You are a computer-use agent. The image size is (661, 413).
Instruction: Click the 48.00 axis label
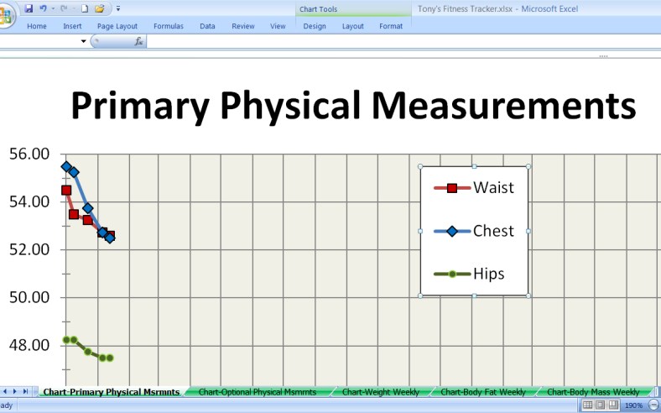pyautogui.click(x=29, y=345)
